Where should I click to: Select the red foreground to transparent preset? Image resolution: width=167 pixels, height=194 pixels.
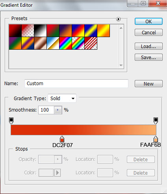tap(28, 30)
